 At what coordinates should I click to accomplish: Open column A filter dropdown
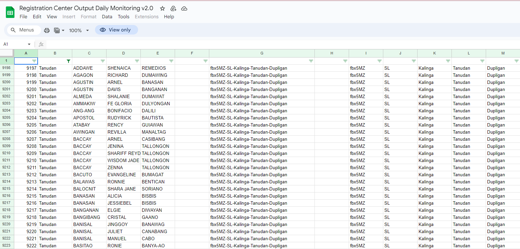[x=34, y=61]
